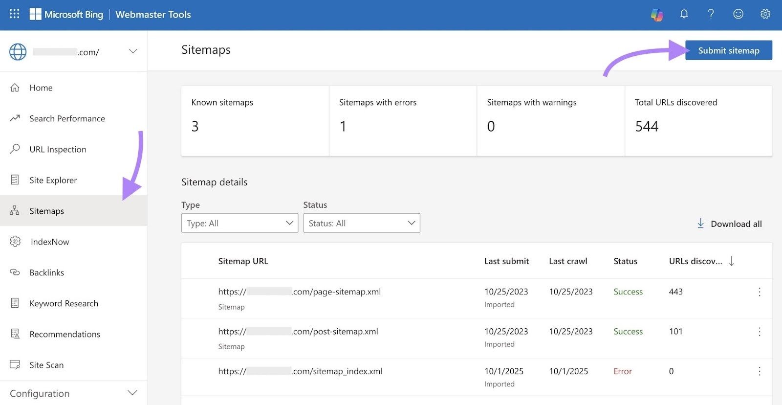Click the 10/1/2025 last crawl date
Image resolution: width=782 pixels, height=405 pixels.
coord(568,371)
